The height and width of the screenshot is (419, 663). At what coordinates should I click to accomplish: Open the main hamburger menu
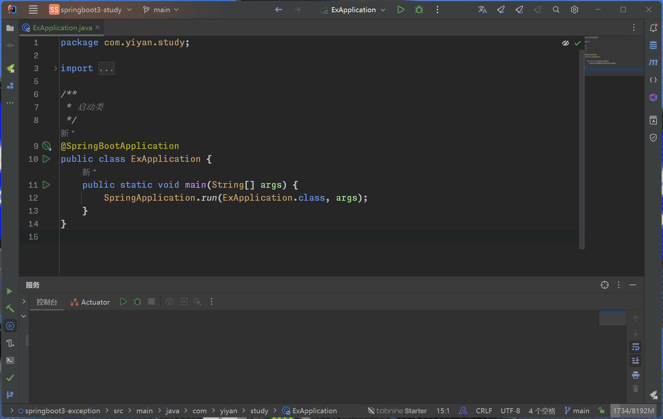tap(33, 10)
